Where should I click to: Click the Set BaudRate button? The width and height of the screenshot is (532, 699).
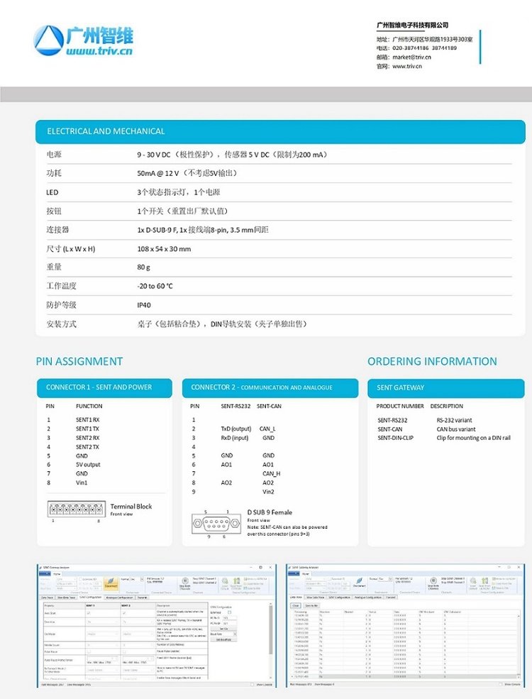tap(223, 639)
